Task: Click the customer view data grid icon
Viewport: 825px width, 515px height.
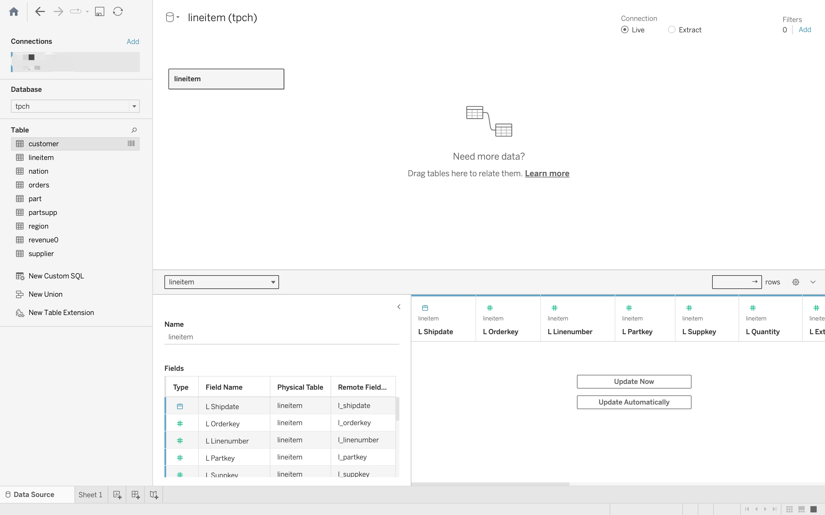Action: tap(131, 144)
